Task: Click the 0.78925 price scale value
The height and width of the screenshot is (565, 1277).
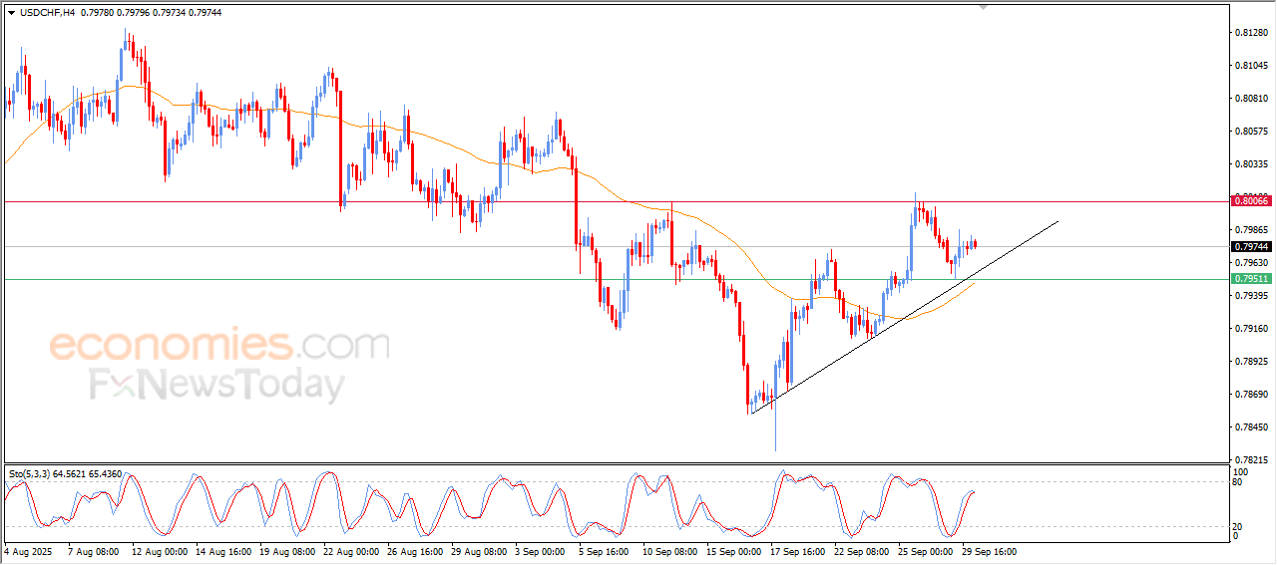Action: coord(1251,362)
